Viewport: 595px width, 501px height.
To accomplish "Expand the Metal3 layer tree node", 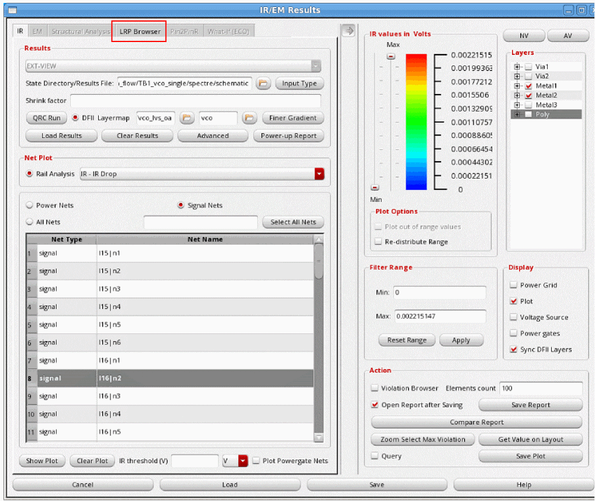I will pos(517,105).
